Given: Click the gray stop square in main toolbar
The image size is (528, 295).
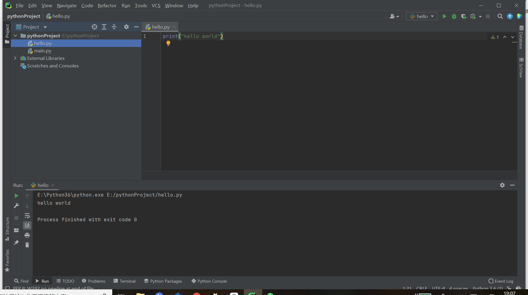Looking at the screenshot, I should (488, 16).
